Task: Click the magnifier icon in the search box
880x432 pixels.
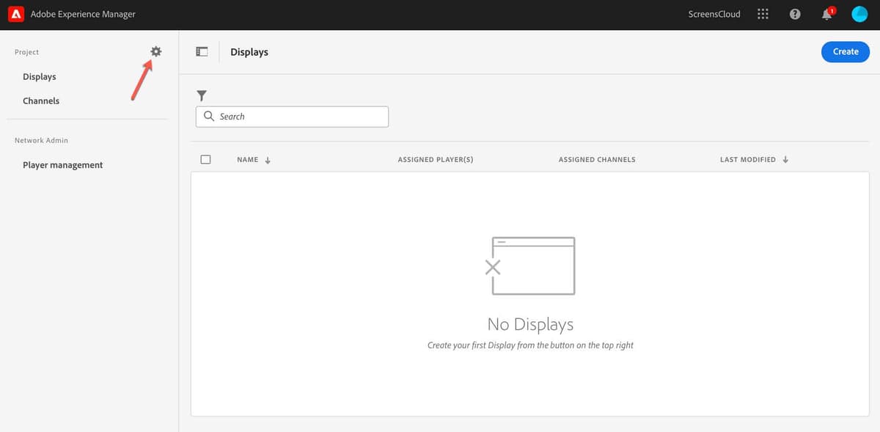Action: coord(209,116)
